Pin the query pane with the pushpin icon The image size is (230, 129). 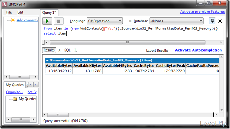[212, 21]
